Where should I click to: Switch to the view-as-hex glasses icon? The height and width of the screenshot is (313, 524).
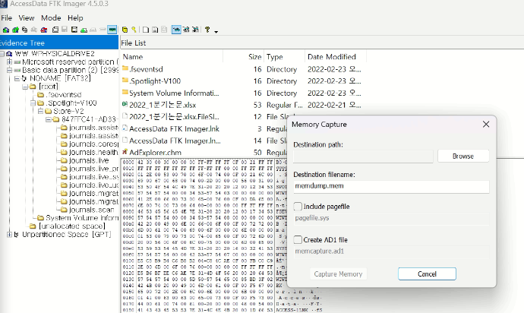tap(195, 30)
